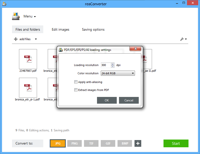Click the 0 Editing actions status text
The image size is (200, 154).
point(38,130)
